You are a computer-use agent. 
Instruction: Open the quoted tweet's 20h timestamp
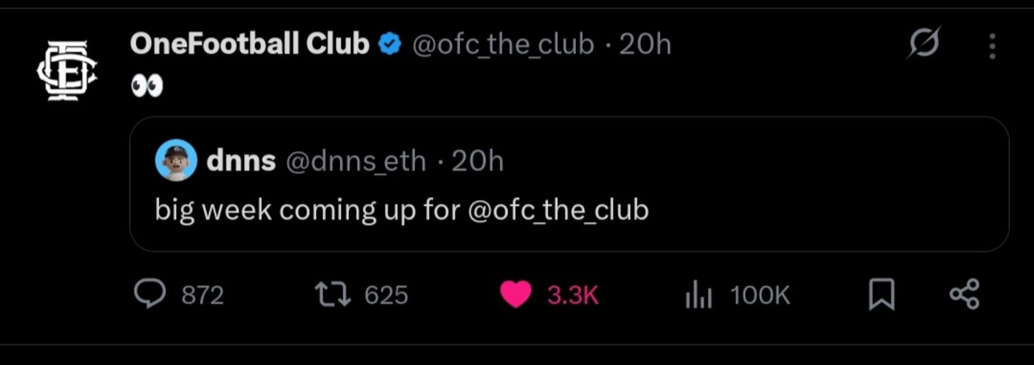(477, 161)
